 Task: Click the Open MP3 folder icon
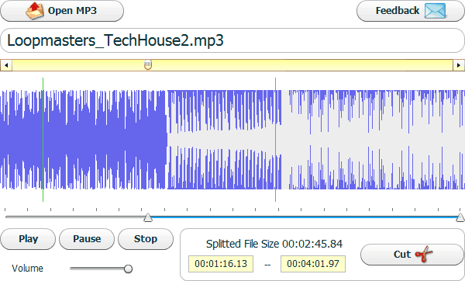(x=35, y=11)
